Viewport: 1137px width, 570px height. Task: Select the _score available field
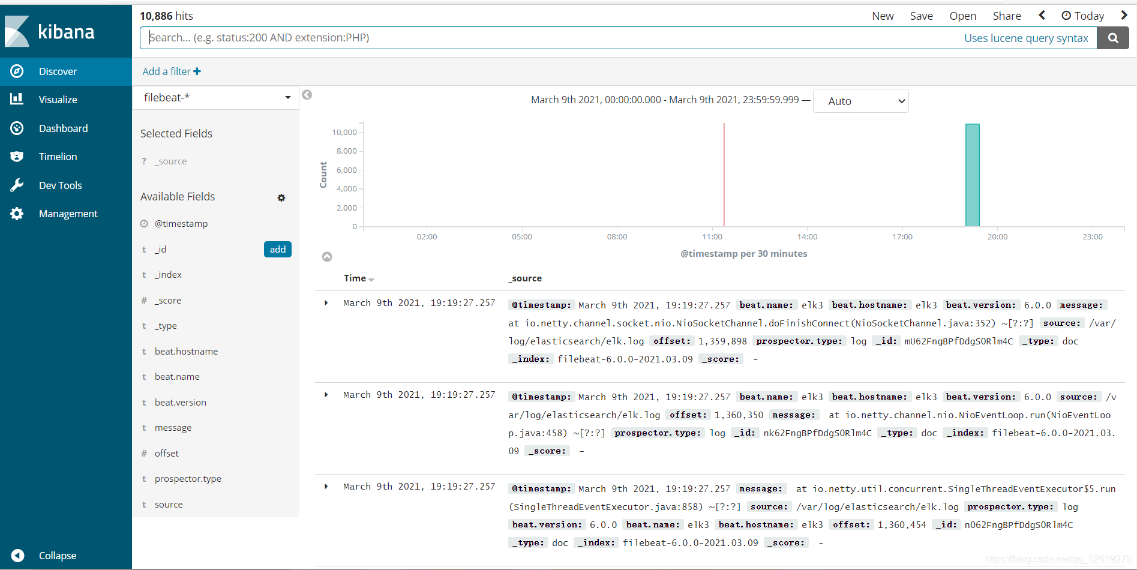click(x=168, y=301)
